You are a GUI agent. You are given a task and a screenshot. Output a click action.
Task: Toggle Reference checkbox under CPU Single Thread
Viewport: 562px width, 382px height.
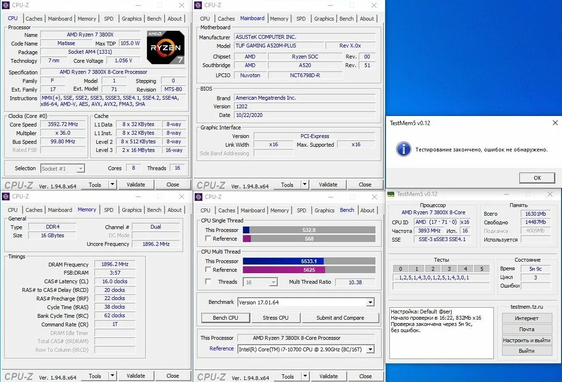tap(208, 238)
